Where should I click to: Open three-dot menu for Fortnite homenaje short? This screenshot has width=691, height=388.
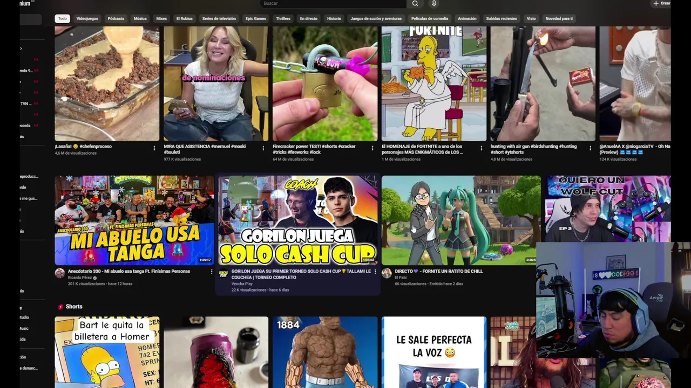coord(482,148)
